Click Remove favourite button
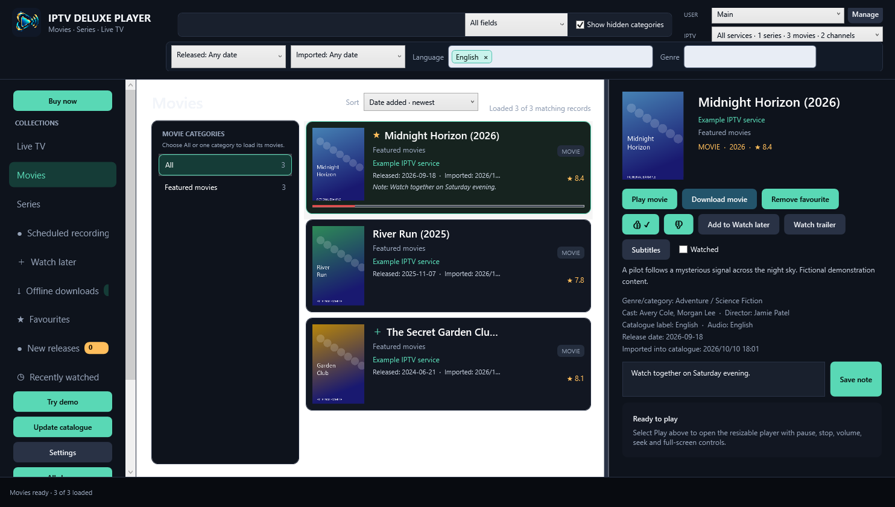 point(800,199)
